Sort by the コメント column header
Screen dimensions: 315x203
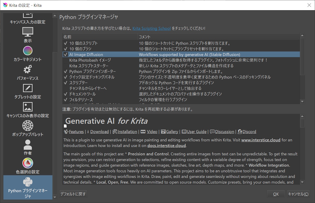tap(219, 37)
